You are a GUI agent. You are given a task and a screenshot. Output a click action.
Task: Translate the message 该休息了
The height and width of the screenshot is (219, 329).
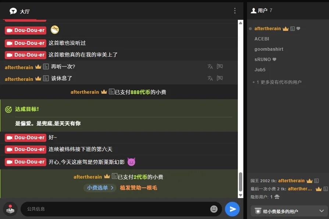(x=210, y=78)
